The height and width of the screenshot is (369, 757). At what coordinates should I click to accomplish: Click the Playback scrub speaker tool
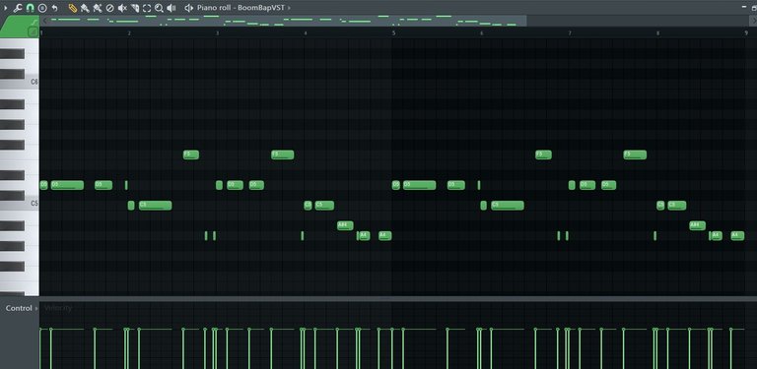point(172,8)
